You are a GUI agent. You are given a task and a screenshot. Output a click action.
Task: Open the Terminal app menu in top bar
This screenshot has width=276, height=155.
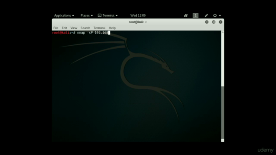click(108, 15)
